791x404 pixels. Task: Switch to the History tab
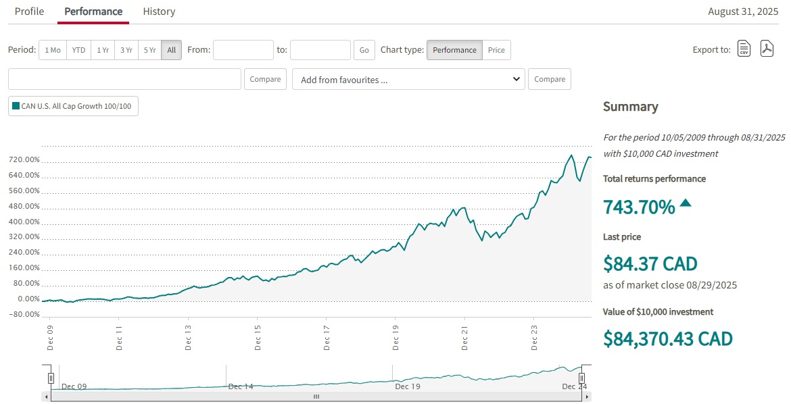[159, 11]
